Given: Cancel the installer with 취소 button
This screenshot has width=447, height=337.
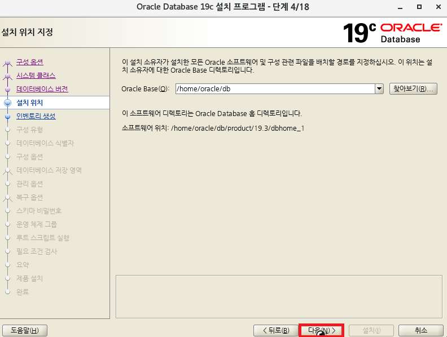Looking at the screenshot, I should (x=421, y=330).
